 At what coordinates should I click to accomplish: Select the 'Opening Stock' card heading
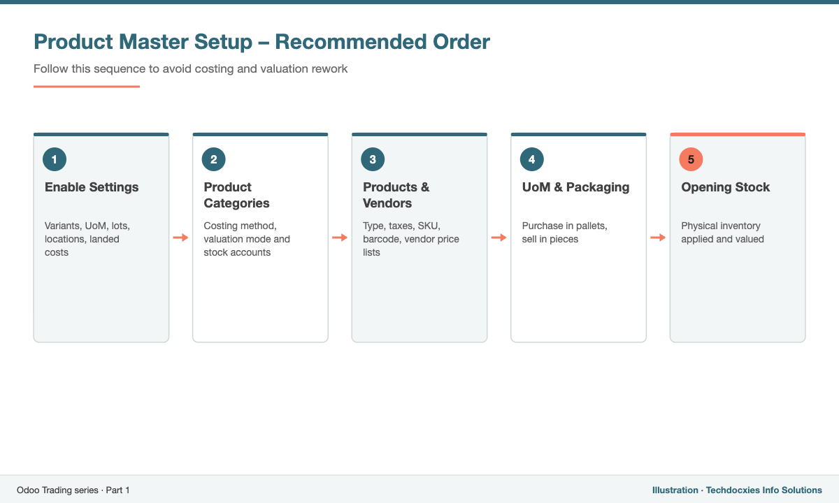coord(726,187)
